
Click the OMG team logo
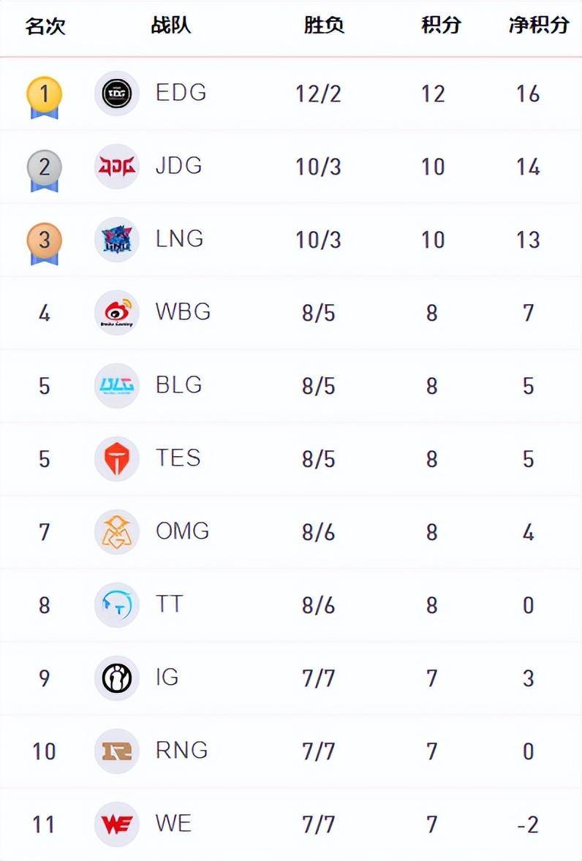116,532
